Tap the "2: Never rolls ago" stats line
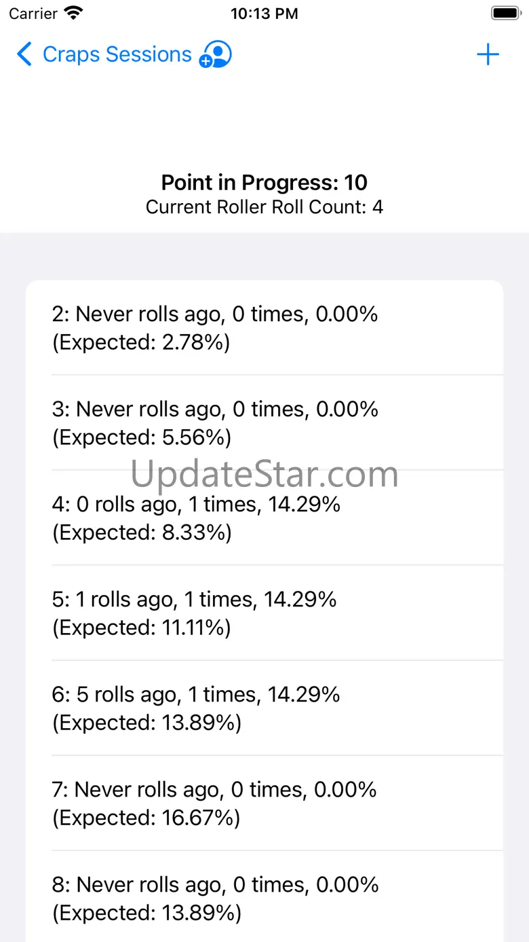 [215, 314]
